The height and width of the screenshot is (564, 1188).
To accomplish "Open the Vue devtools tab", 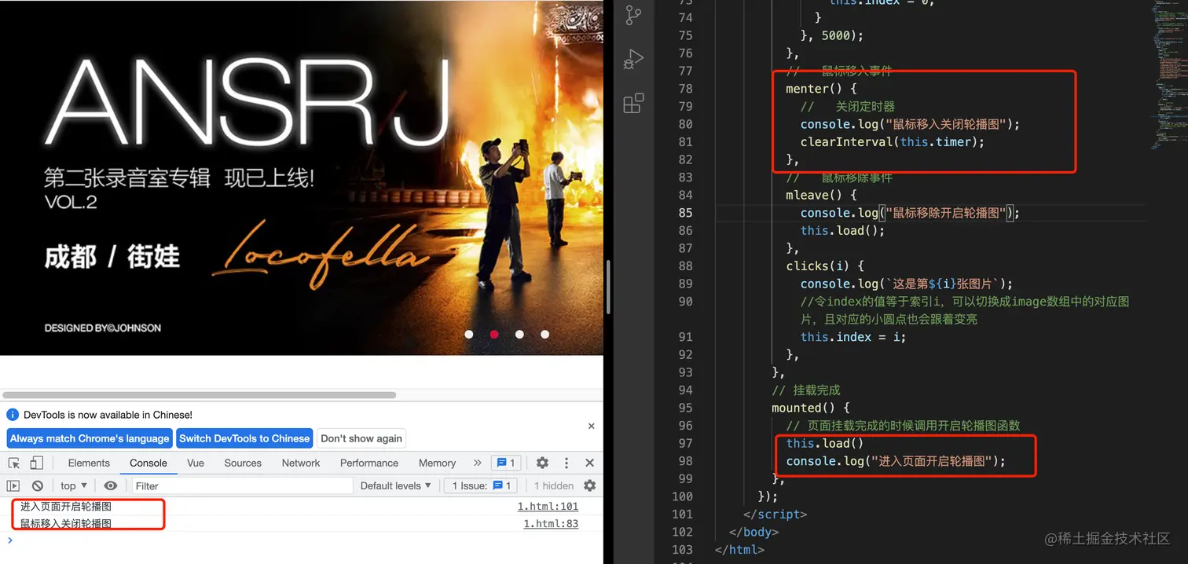I will (196, 463).
